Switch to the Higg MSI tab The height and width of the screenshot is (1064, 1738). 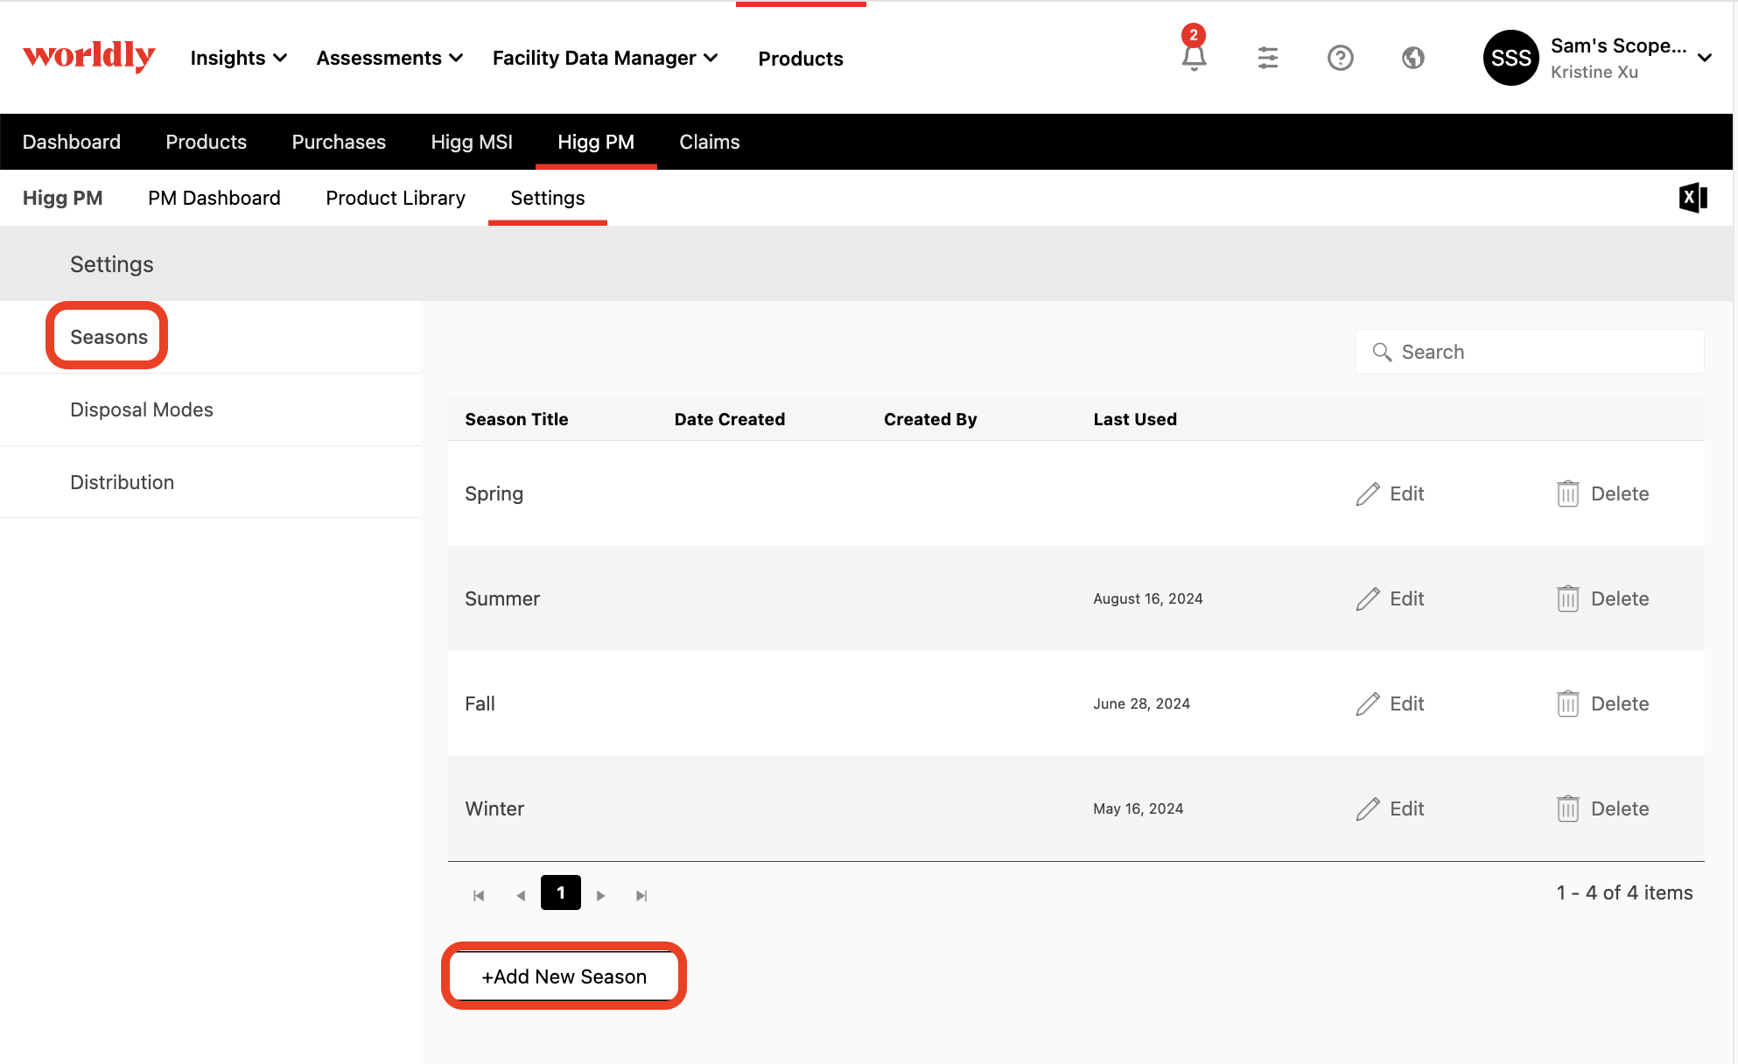472,142
